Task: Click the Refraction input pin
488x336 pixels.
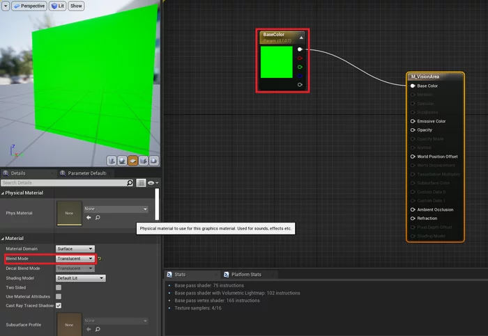Action: (x=413, y=218)
